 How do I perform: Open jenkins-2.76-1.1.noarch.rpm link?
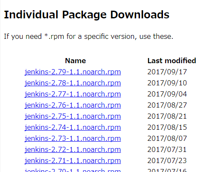pyautogui.click(x=73, y=105)
